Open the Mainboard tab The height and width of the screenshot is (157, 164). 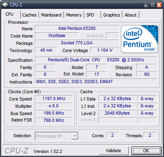tap(51, 15)
